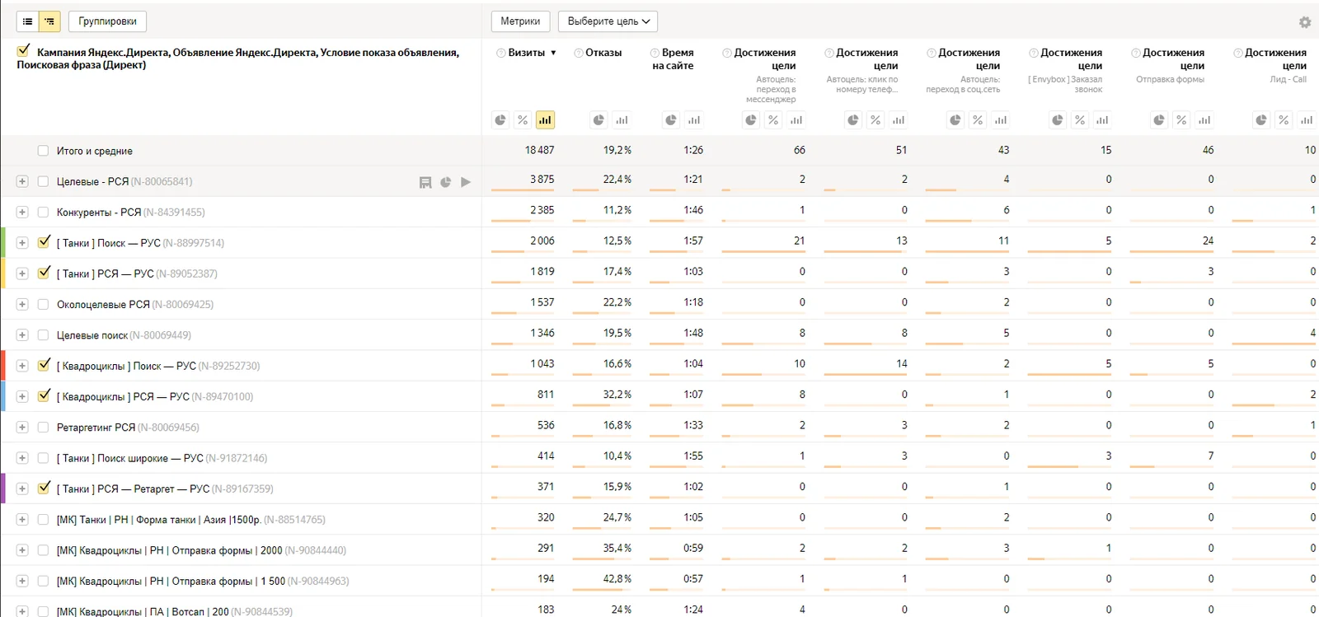The width and height of the screenshot is (1319, 617).
Task: Show percent values for the Визиты column
Action: coord(523,120)
